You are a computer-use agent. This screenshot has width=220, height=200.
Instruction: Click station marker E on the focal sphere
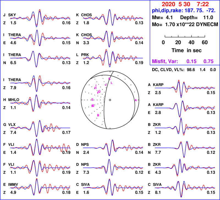point(92,100)
